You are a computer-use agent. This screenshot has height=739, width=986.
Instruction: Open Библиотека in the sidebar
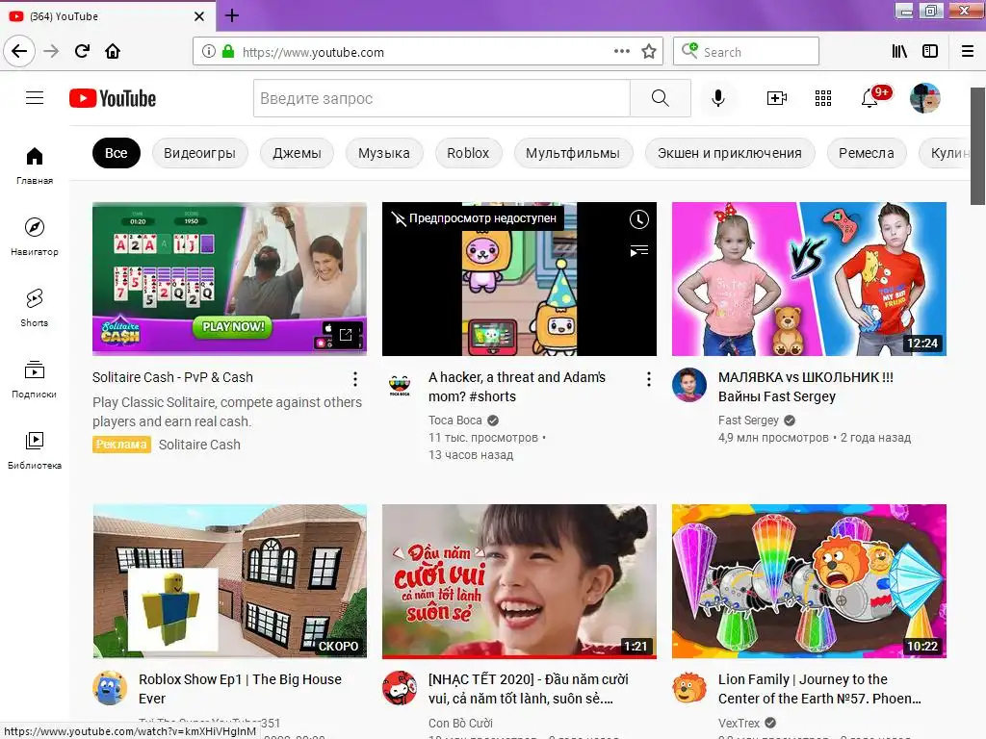[x=35, y=450]
